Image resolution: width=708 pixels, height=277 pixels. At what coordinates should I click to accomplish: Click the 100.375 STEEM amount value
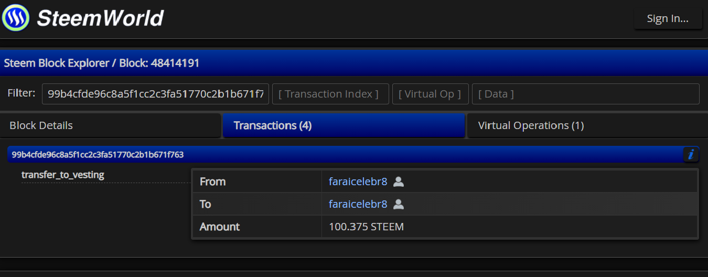[x=366, y=227]
